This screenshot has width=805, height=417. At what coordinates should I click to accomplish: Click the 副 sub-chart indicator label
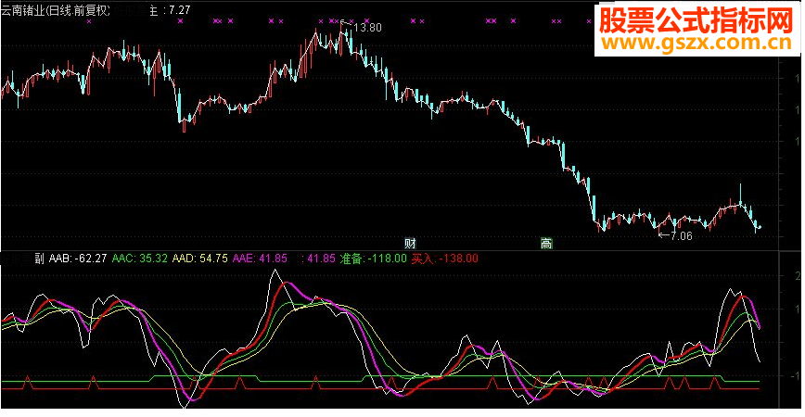click(40, 259)
